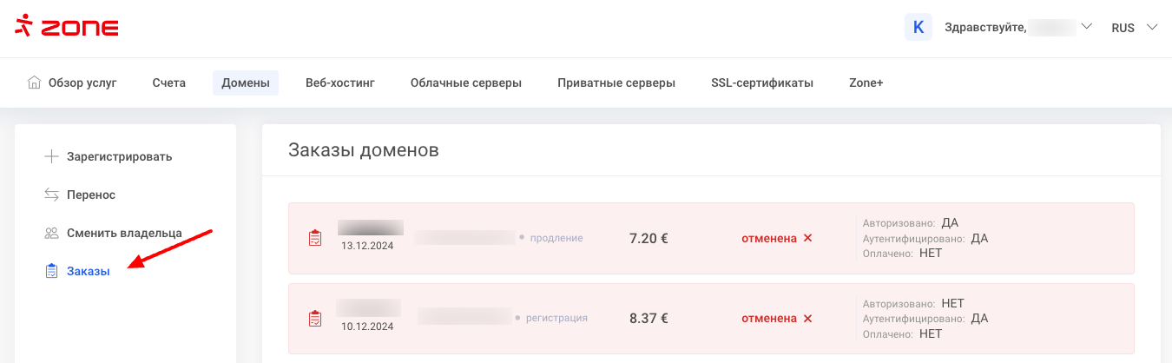
Task: Open the RUS language dropdown
Action: tap(1134, 28)
